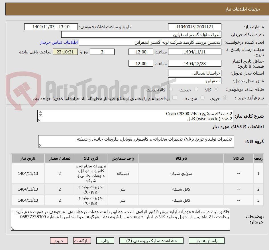Select the جزیی purchase type radio
Image resolution: width=269 pixels, height=250 pixels.
pos(225,98)
